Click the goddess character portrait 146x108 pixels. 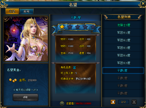coord(26,39)
